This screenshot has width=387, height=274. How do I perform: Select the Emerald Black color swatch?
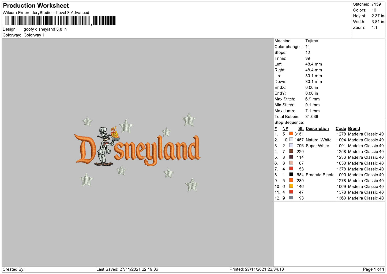291,174
